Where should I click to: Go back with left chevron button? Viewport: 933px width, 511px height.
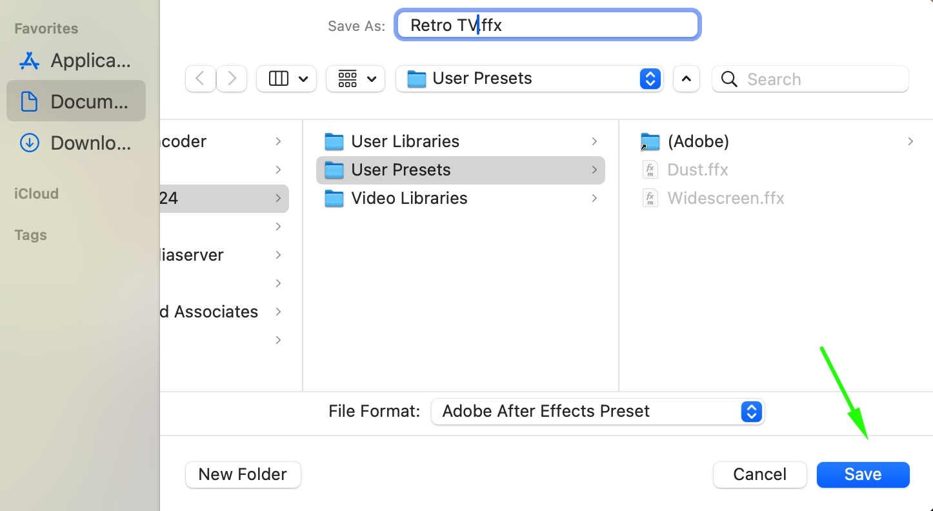[x=201, y=79]
